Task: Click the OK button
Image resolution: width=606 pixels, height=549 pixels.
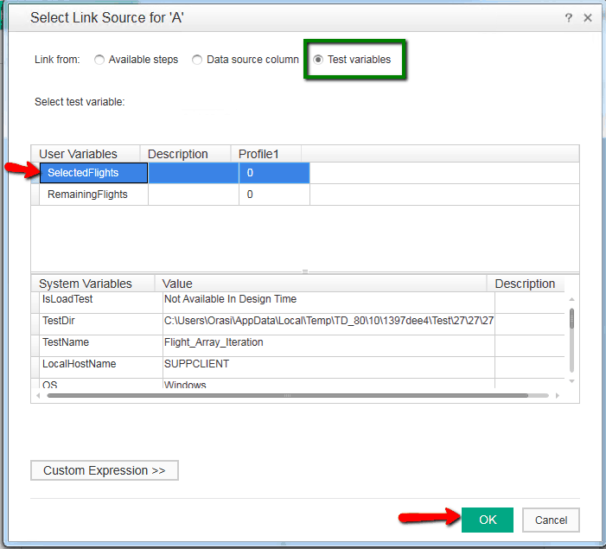Action: (488, 520)
